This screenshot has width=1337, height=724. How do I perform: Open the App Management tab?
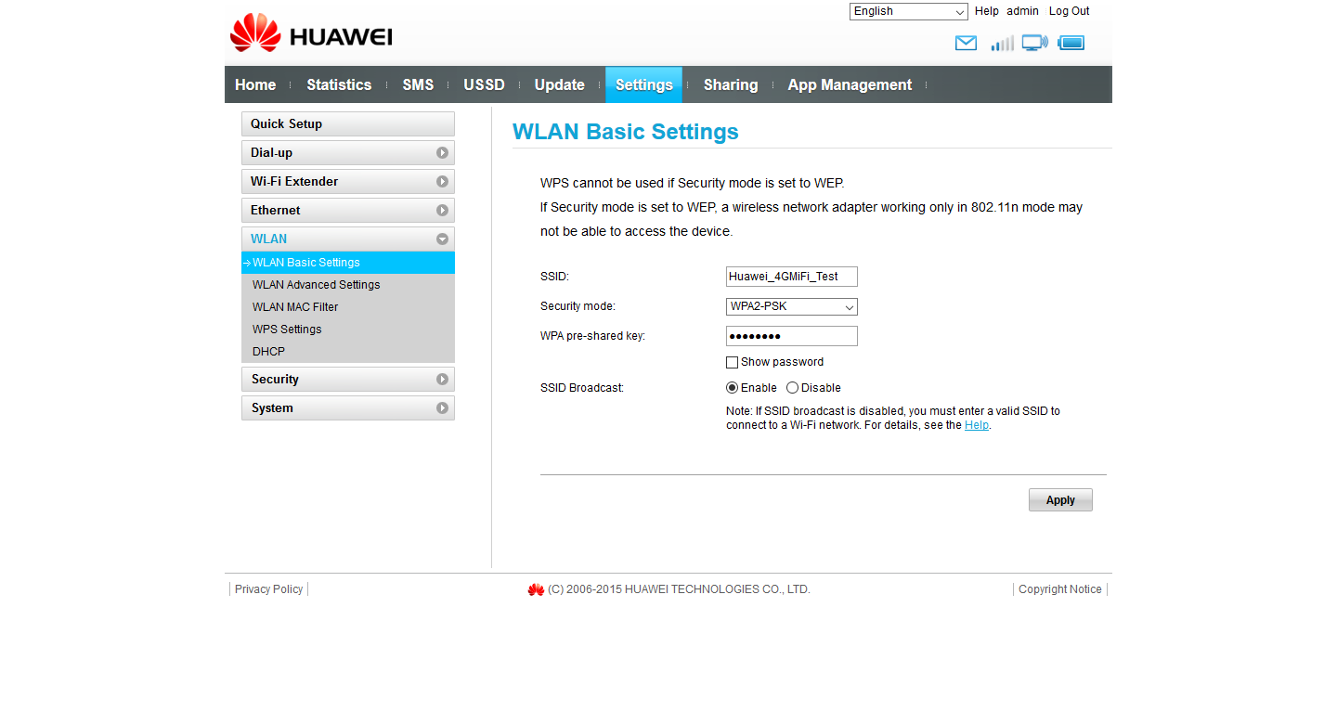850,84
